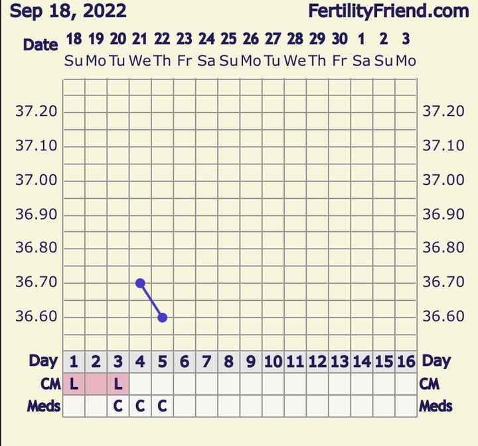Screen dimensions: 478x446
Task: Open the Meds 'C' entry under day 3
Action: (x=118, y=406)
